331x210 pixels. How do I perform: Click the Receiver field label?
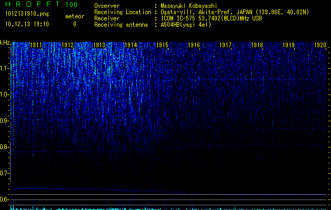107,18
